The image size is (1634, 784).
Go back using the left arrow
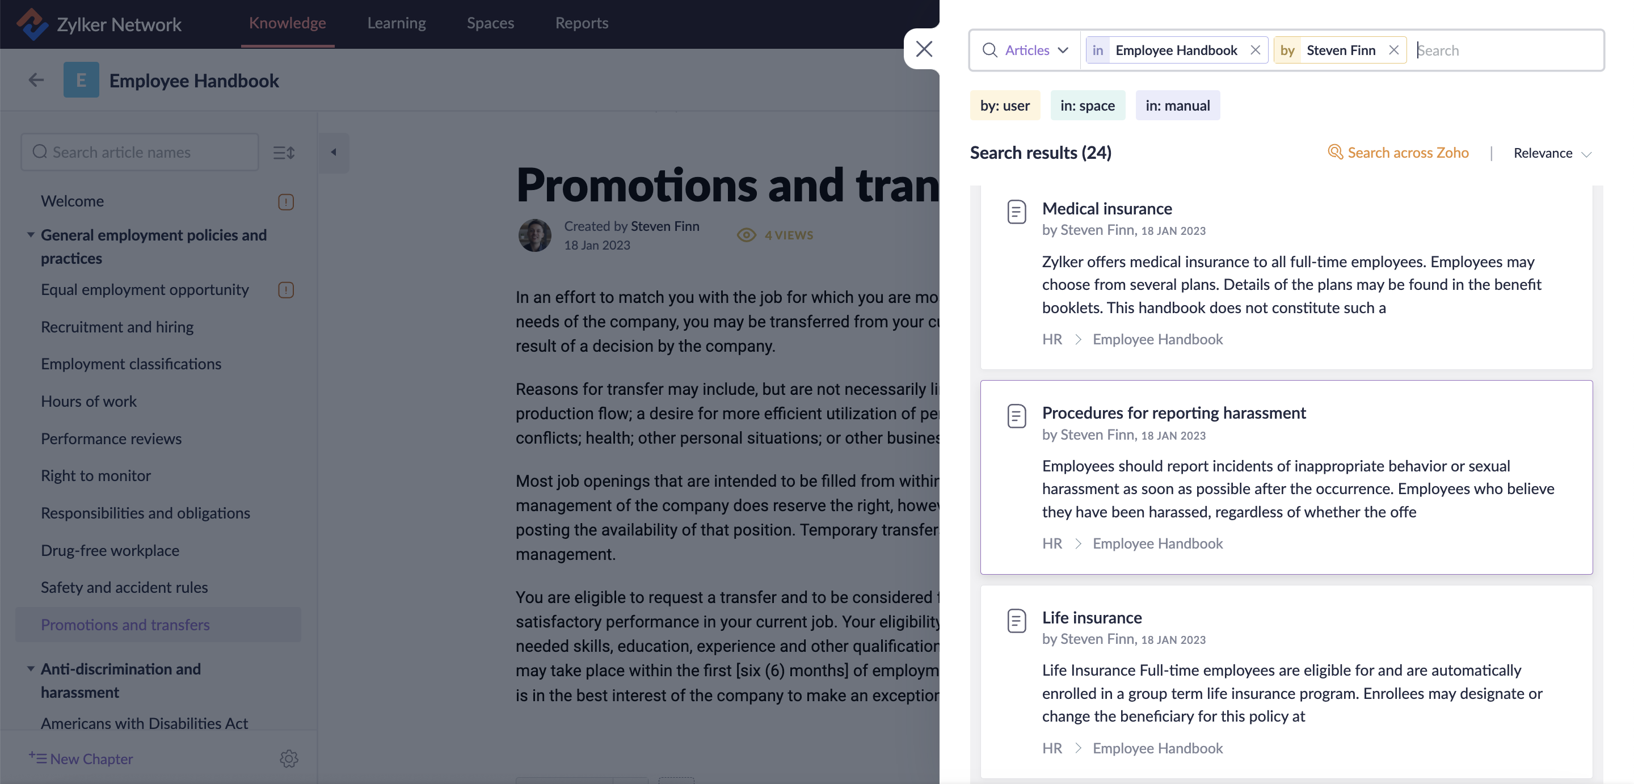pyautogui.click(x=36, y=80)
